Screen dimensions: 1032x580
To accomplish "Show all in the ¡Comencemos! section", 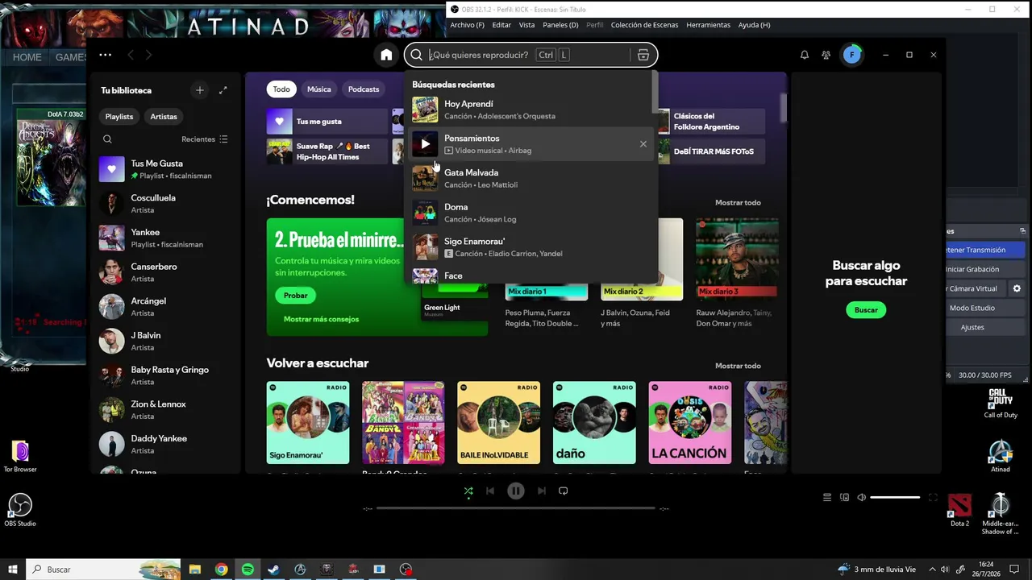I will [738, 202].
